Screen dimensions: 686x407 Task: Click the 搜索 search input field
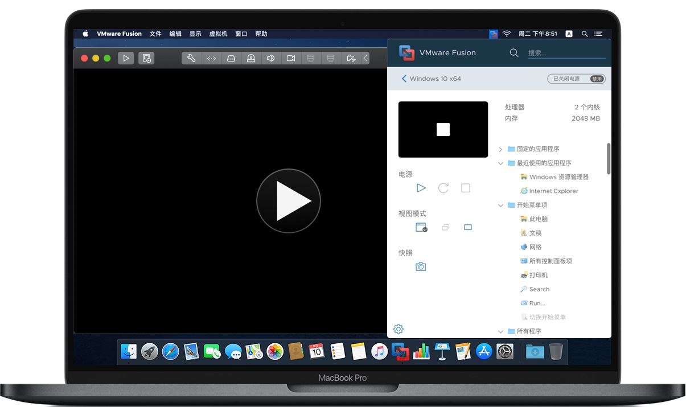566,53
